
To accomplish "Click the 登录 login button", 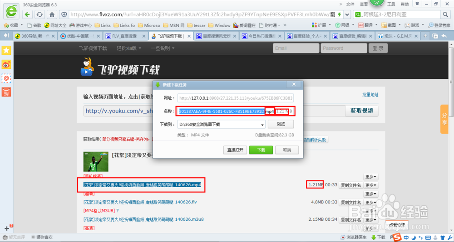I will (378, 48).
